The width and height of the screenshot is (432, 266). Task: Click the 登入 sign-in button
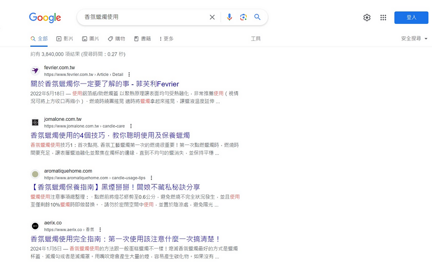(x=411, y=18)
